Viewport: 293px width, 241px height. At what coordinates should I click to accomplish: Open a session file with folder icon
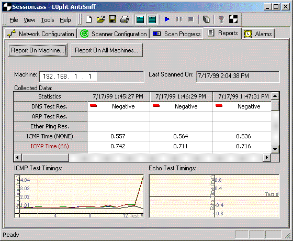100,19
